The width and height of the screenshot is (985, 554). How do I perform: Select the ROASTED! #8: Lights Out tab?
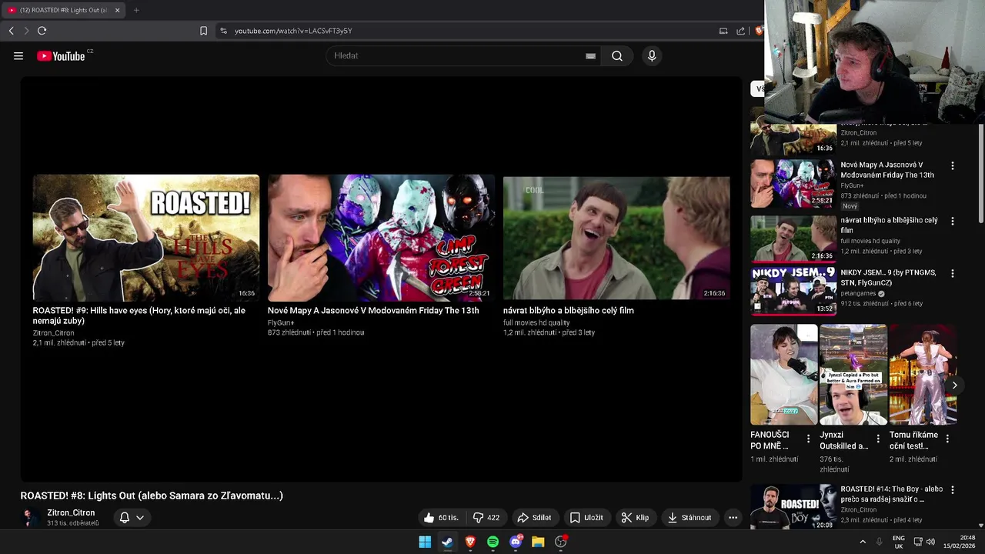[x=63, y=10]
